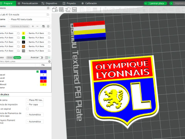The height and width of the screenshot is (139, 185).
Task: Toggle the Avanzar advanced switch
Action: [41, 58]
